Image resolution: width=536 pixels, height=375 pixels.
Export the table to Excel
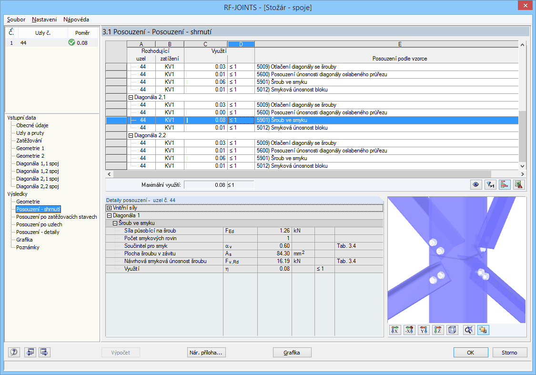click(x=519, y=184)
